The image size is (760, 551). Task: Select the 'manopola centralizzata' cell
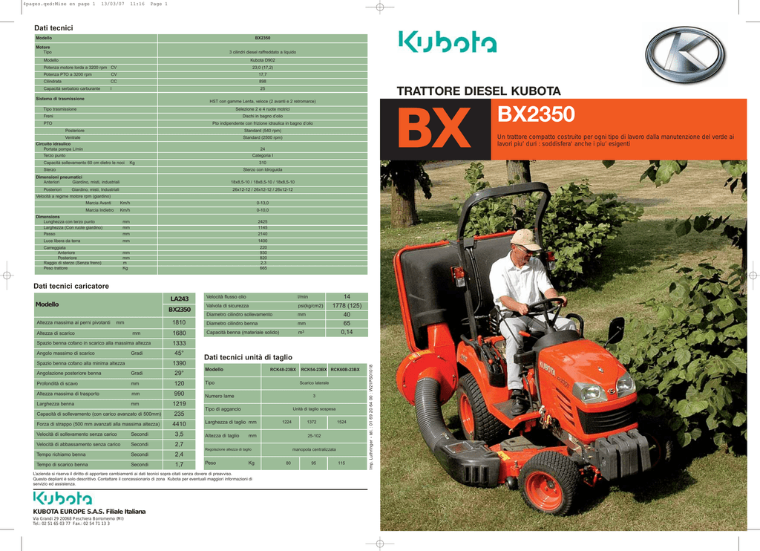point(314,449)
